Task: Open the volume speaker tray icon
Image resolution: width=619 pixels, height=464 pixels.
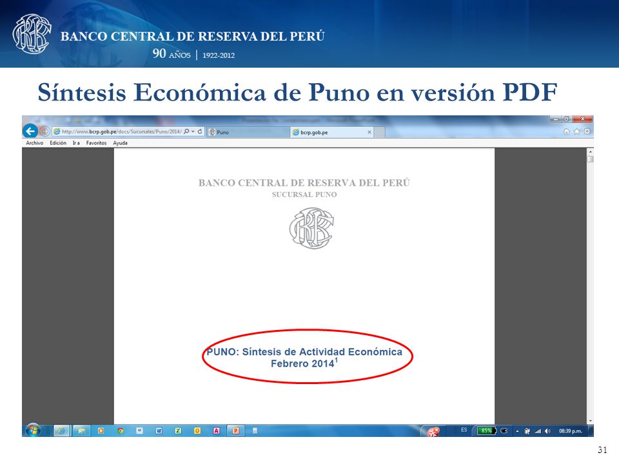Action: pos(547,431)
